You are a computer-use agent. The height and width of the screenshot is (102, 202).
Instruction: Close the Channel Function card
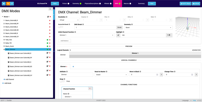90,88
